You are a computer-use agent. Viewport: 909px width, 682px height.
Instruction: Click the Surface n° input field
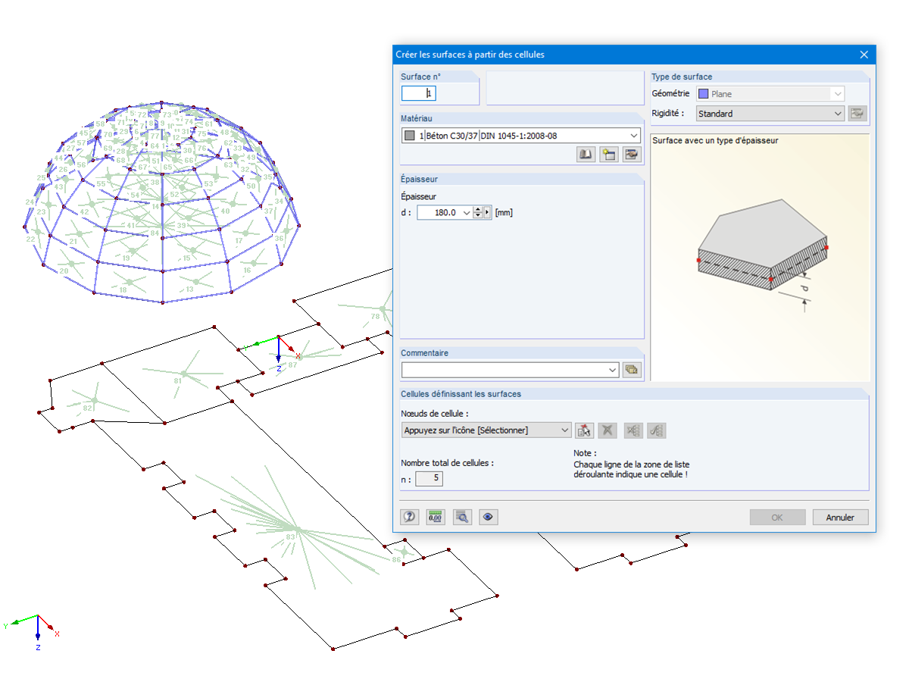point(419,93)
